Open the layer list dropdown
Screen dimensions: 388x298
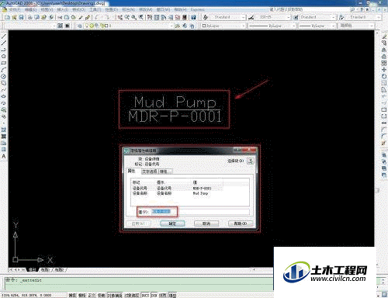171,26
